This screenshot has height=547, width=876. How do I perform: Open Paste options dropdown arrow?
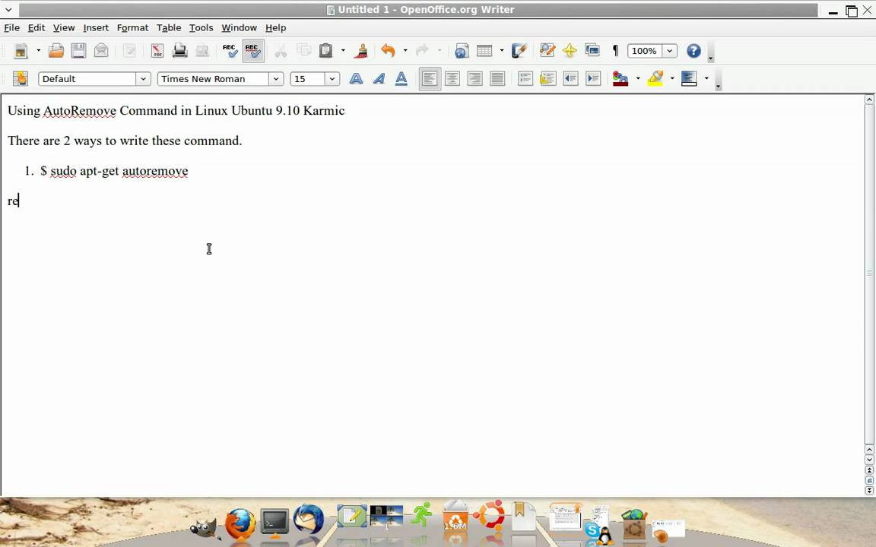coord(342,51)
